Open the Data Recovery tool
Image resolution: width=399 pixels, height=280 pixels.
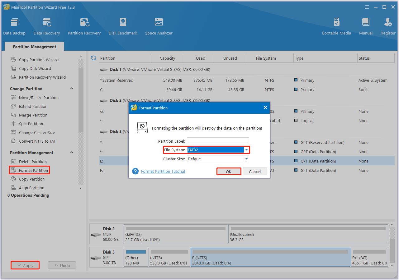(47, 26)
